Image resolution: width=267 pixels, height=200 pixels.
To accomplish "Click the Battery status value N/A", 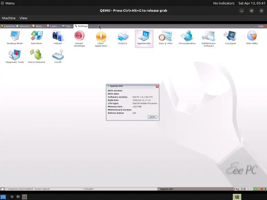I will [x=134, y=113].
